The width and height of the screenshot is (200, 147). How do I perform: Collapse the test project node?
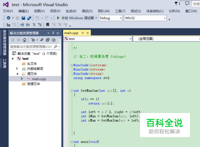tap(13, 59)
